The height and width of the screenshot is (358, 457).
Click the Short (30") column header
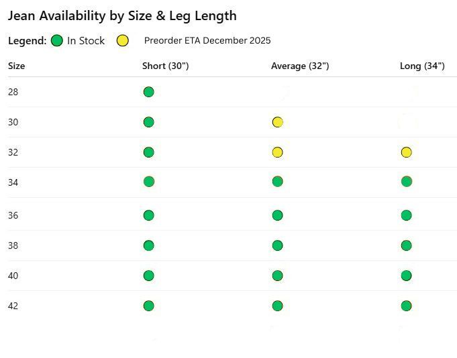(165, 66)
